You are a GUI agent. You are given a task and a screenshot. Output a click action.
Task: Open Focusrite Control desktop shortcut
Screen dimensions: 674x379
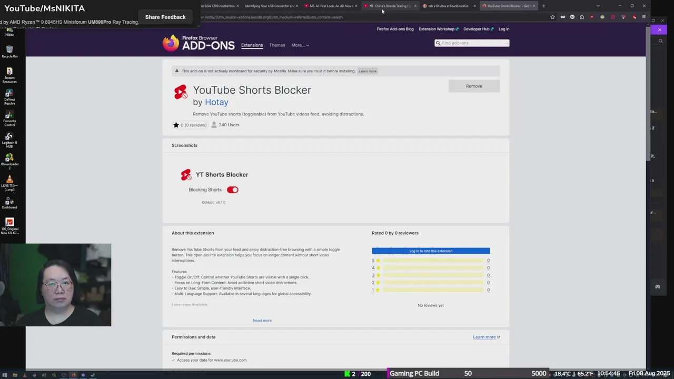9,119
